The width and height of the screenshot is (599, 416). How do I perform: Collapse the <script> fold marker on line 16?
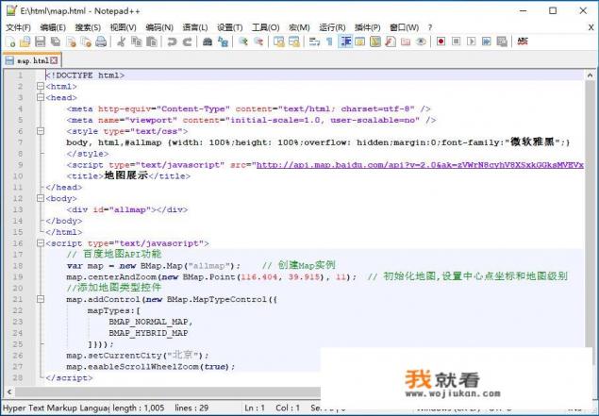point(40,242)
